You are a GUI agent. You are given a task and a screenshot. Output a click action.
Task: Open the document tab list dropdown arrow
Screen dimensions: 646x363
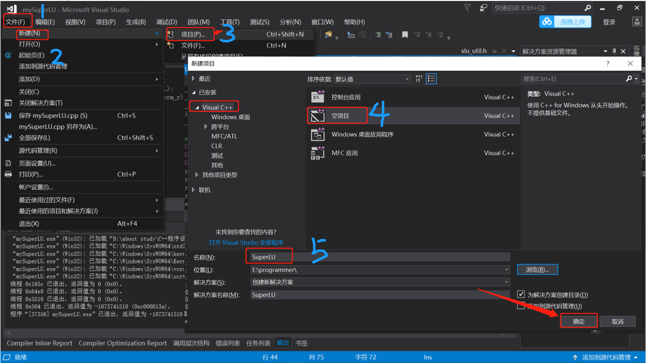pos(513,51)
